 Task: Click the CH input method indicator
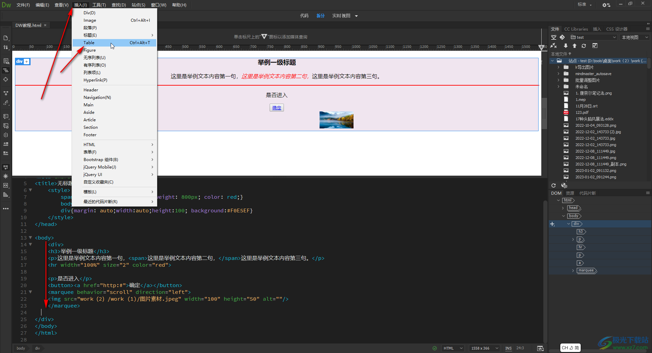point(570,348)
